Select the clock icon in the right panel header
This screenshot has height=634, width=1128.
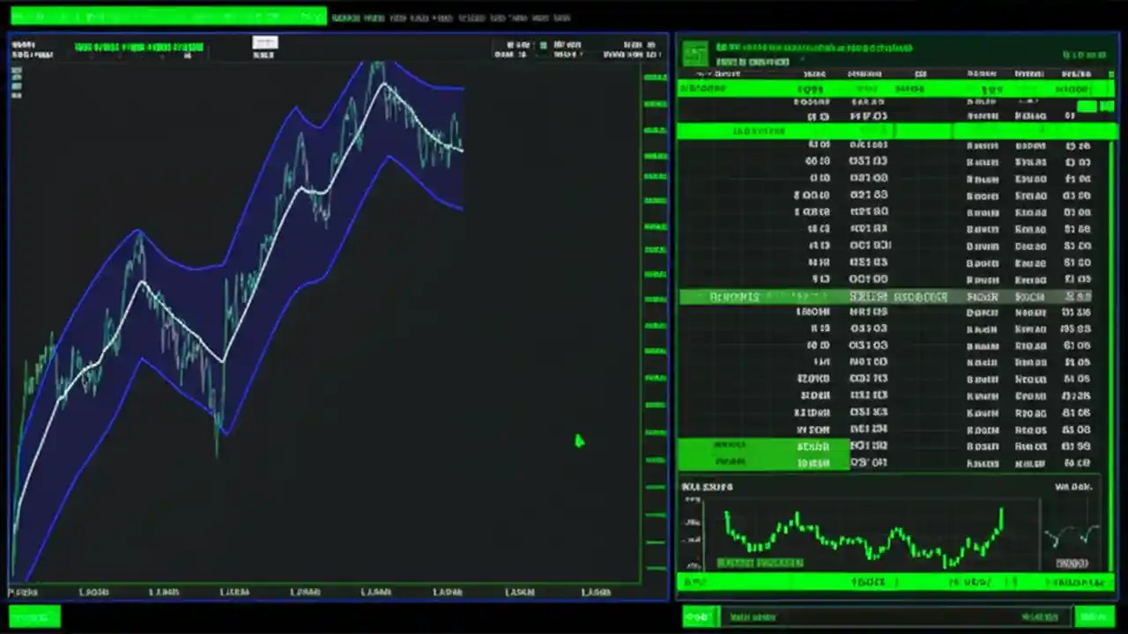click(1084, 51)
